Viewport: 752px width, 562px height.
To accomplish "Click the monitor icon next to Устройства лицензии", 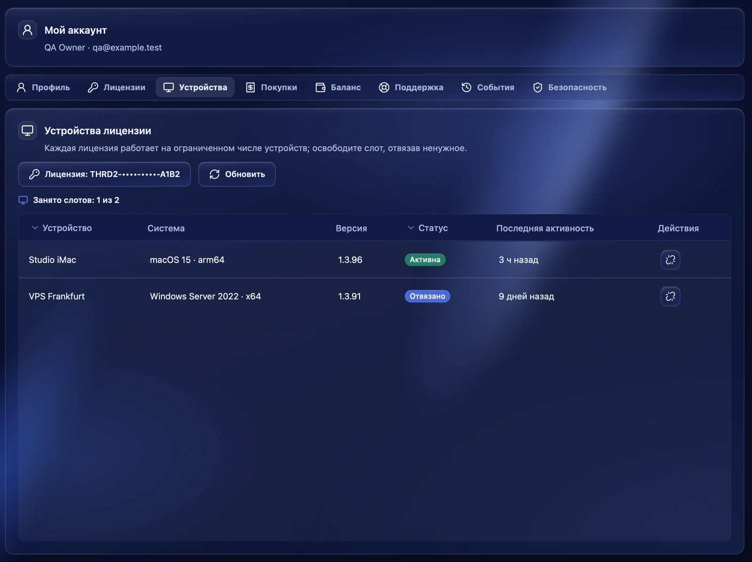I will click(x=27, y=131).
